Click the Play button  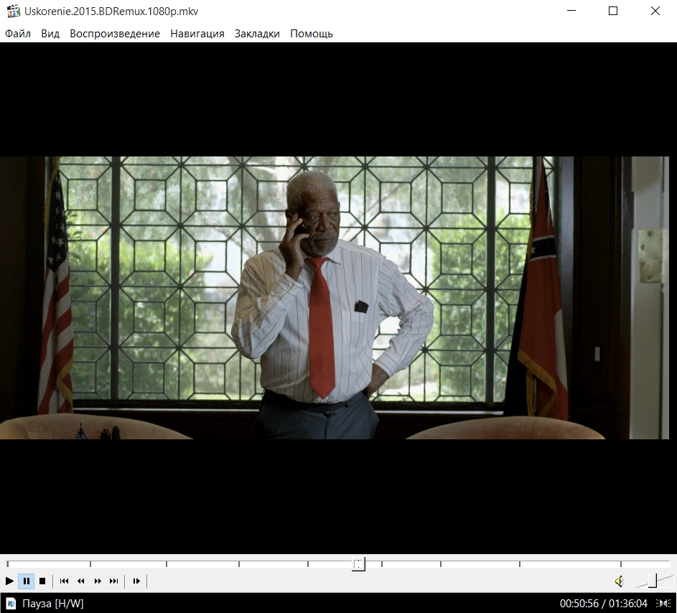click(9, 581)
